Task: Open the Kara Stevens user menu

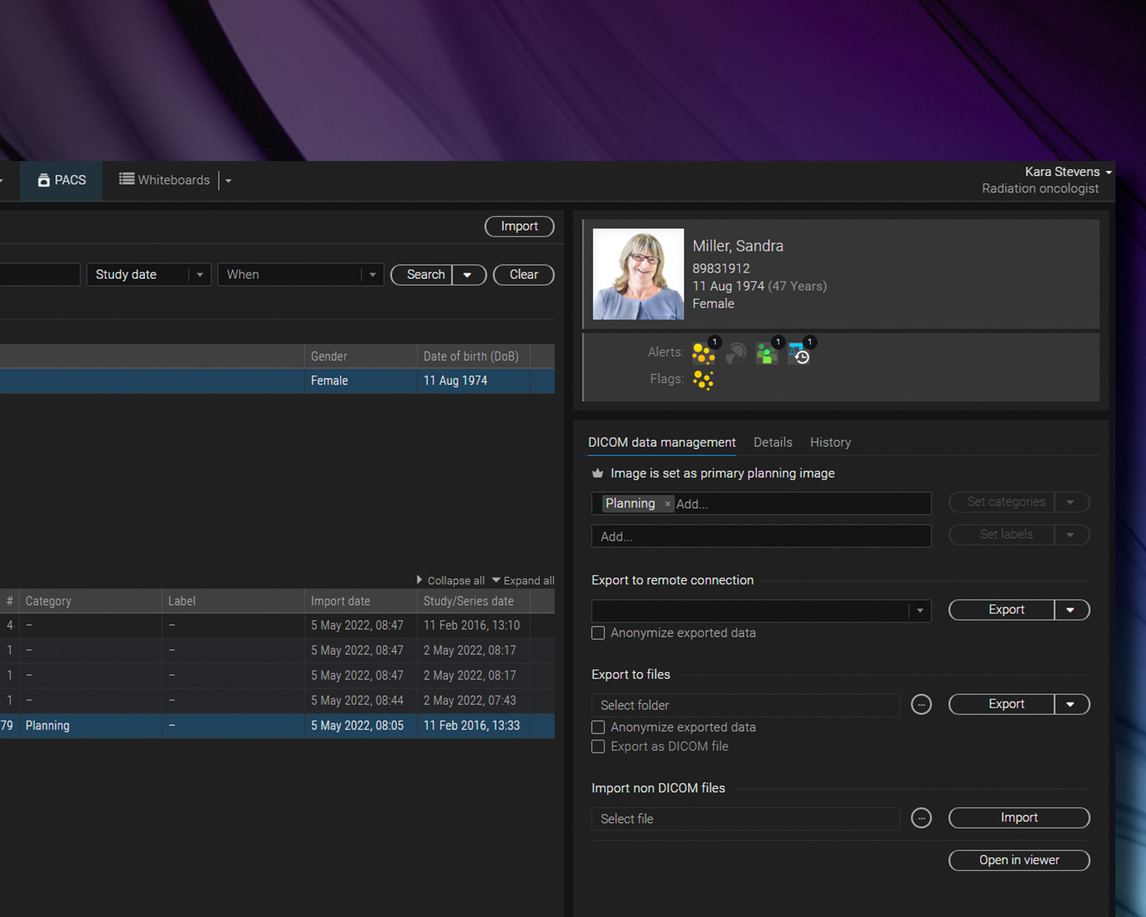Action: pos(1068,172)
